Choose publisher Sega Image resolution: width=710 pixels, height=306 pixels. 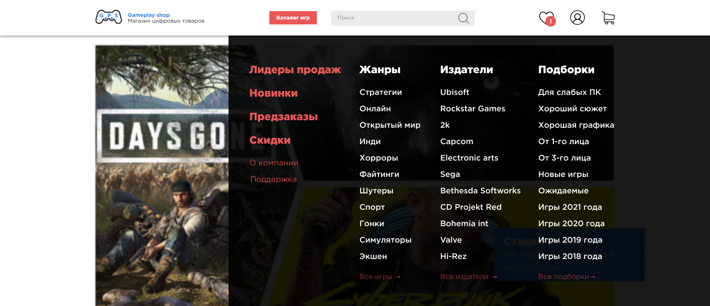(x=450, y=174)
